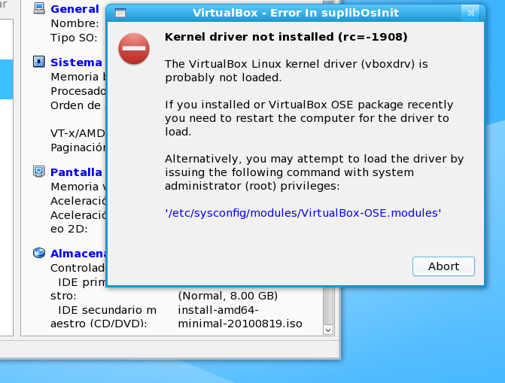Click the details scrollbar down arrow
Image resolution: width=505 pixels, height=383 pixels.
point(328,330)
